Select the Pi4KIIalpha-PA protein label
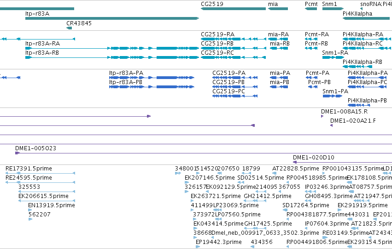Viewport: 392px width, 249px height. click(368, 73)
